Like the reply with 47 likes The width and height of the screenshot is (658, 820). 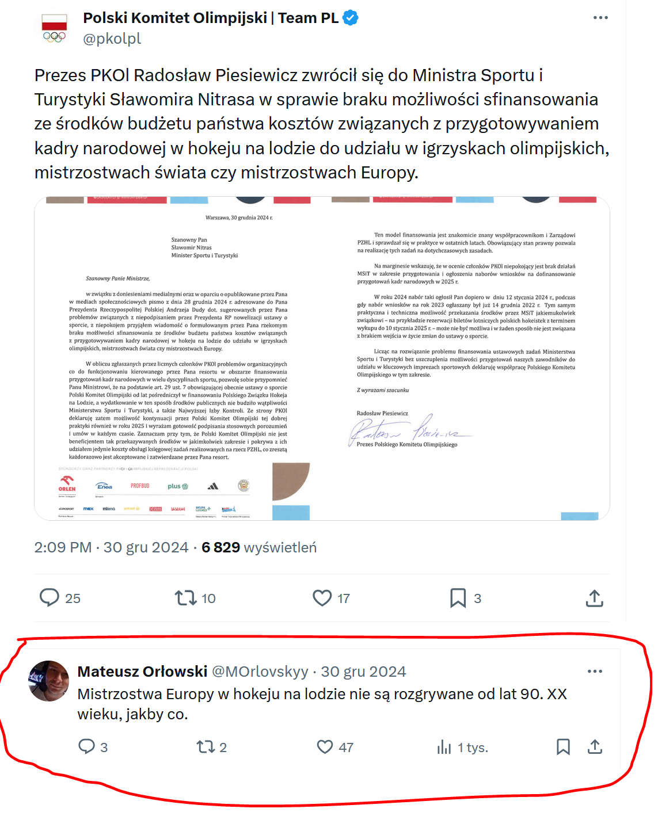point(325,747)
